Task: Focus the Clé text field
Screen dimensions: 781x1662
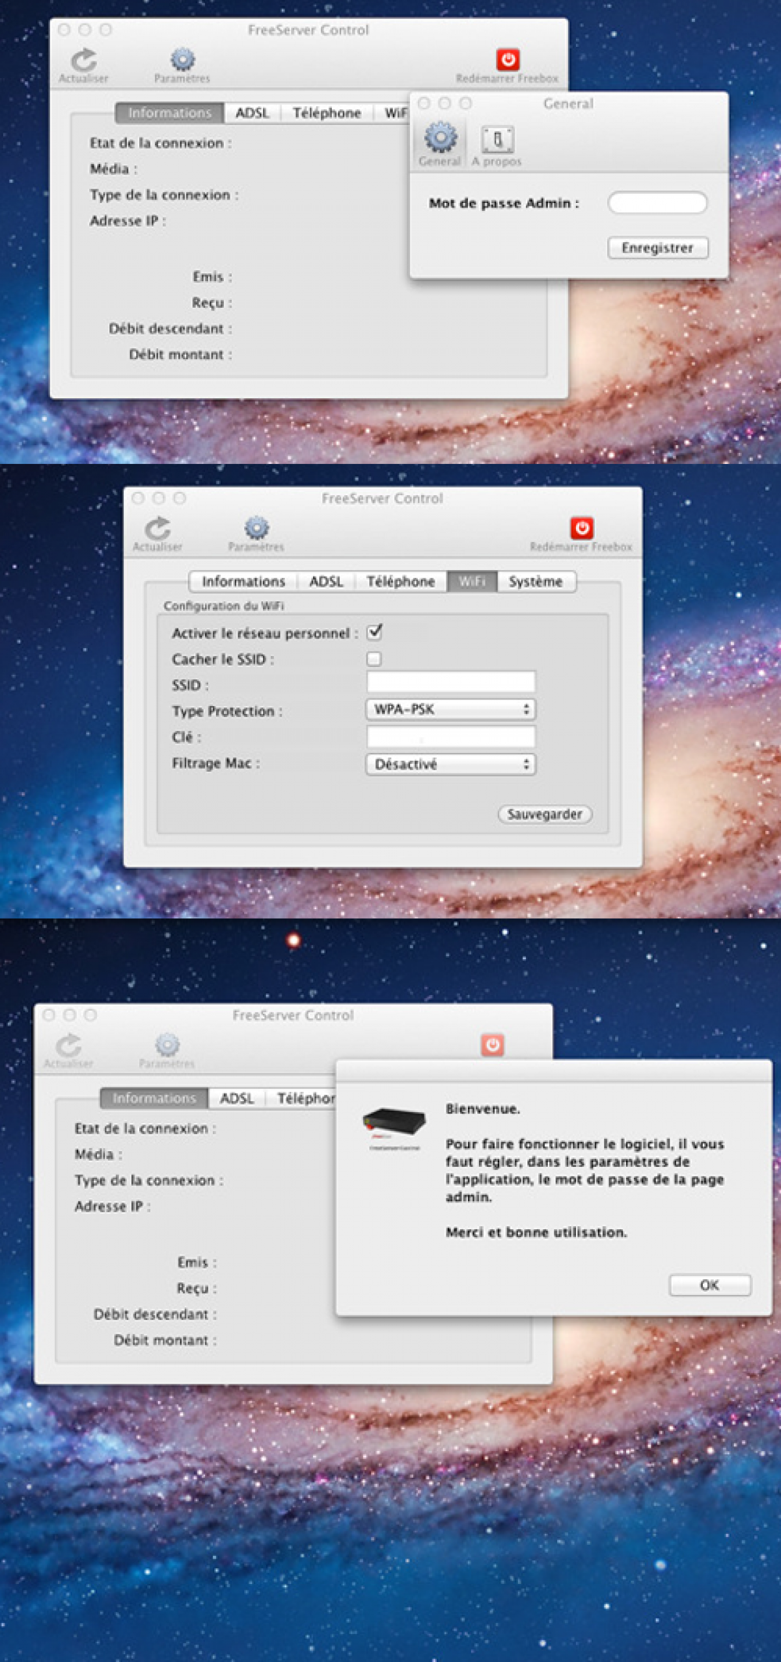Action: [x=451, y=737]
